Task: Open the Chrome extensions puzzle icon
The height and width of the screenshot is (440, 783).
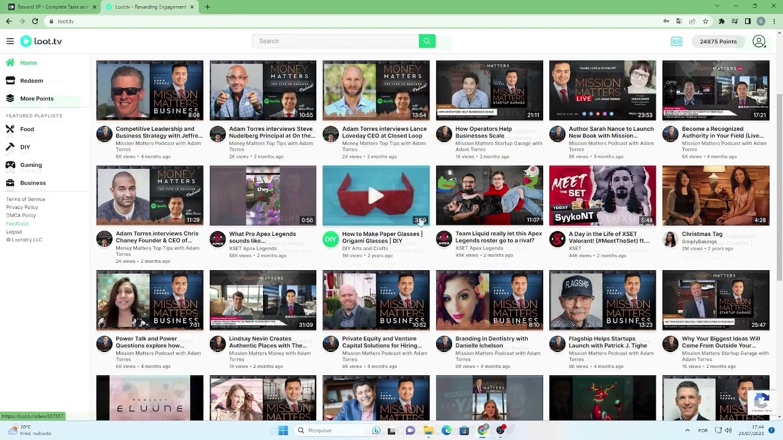Action: coord(722,21)
